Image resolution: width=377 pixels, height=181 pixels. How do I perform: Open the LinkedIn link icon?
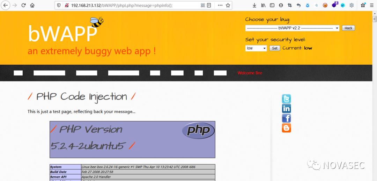(x=286, y=109)
